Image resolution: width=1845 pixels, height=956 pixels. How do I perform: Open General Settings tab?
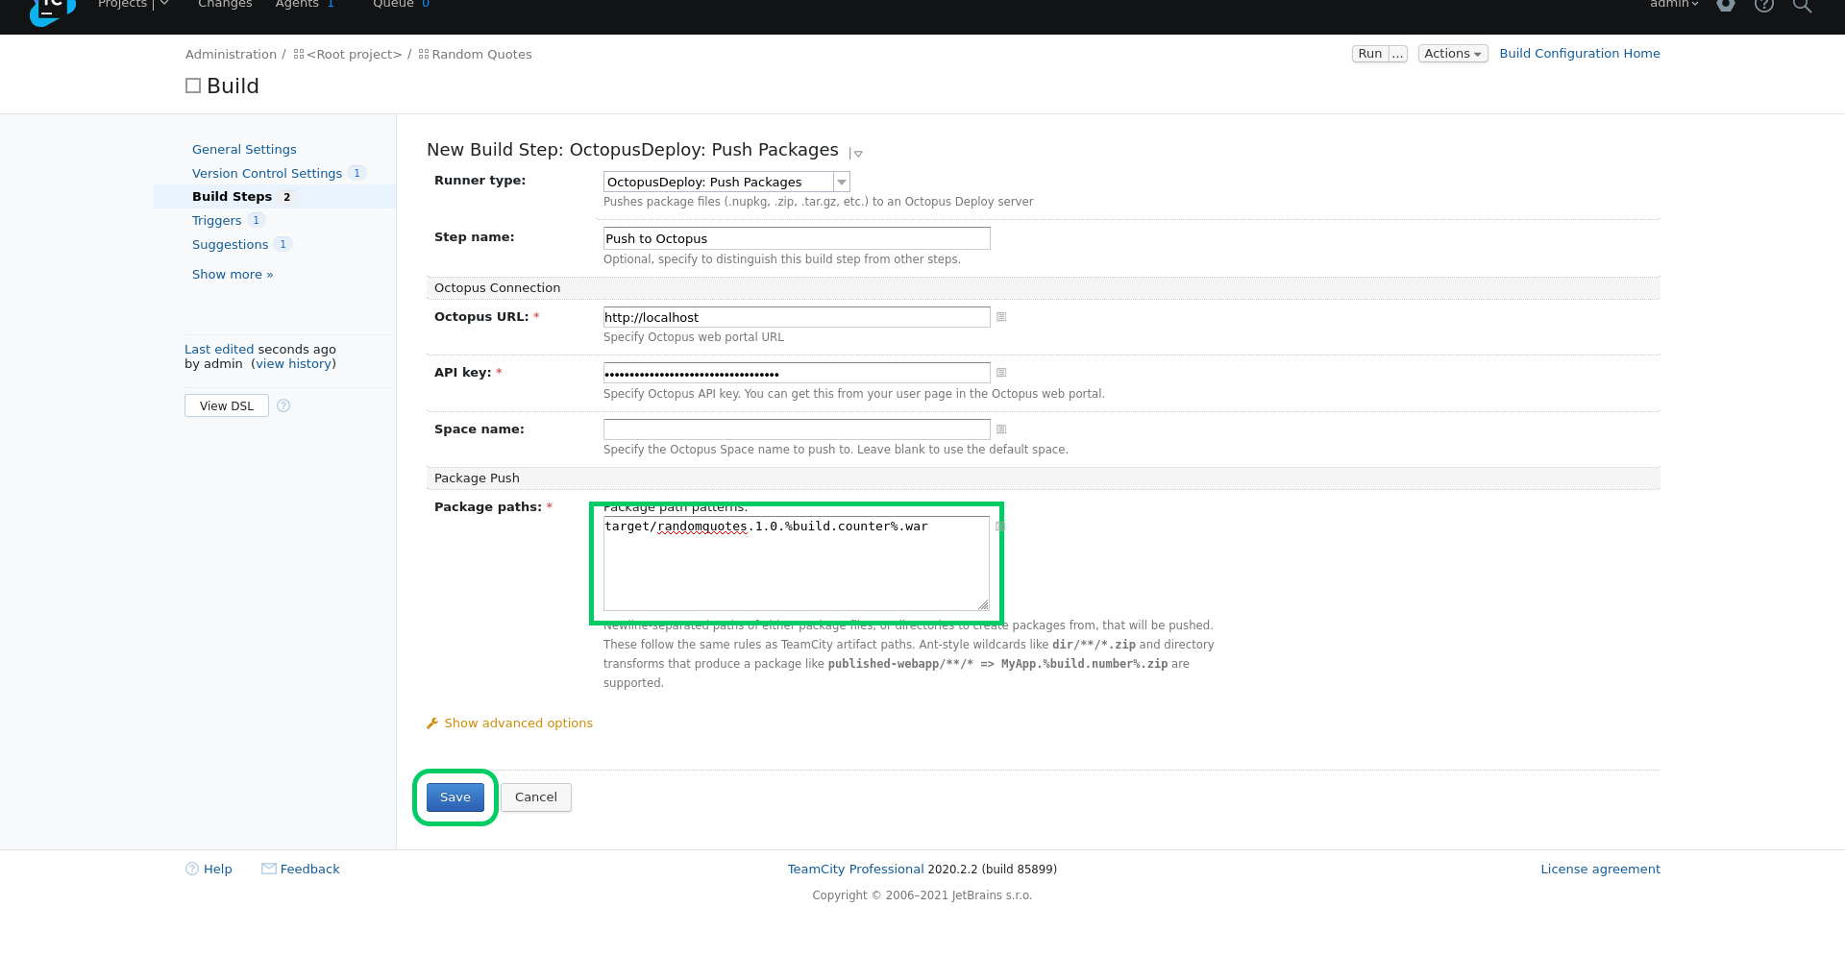click(244, 150)
